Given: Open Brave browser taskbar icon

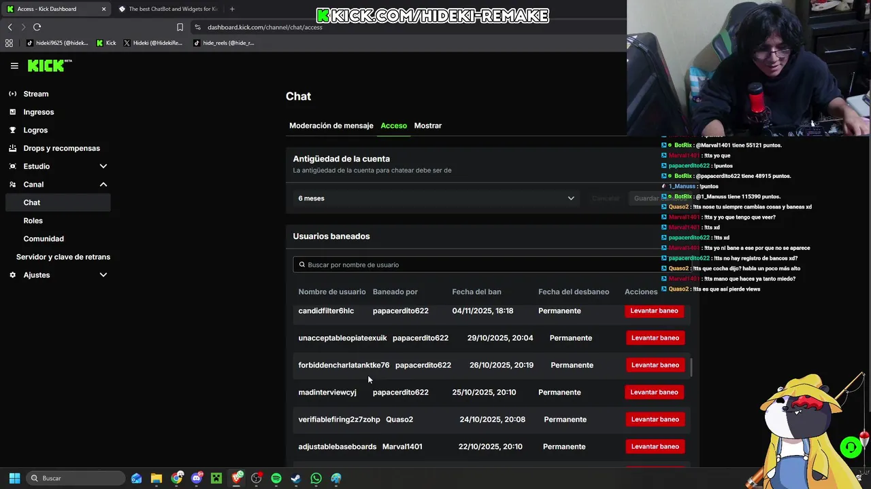Looking at the screenshot, I should (237, 478).
